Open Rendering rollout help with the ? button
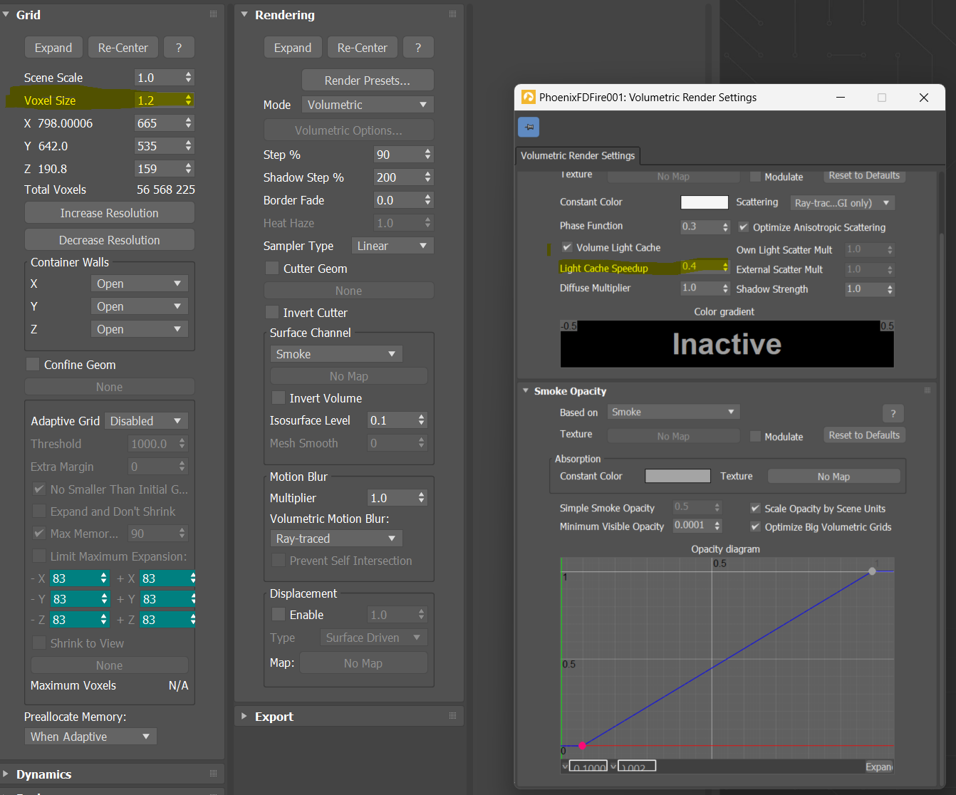The width and height of the screenshot is (956, 795). point(418,48)
